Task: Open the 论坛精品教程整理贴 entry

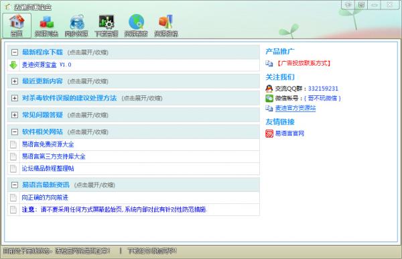Action: 48,168
